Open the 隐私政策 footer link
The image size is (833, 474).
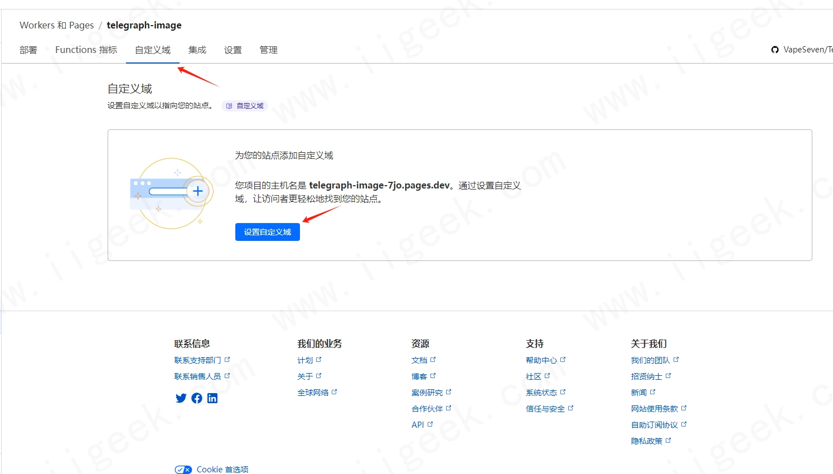(x=651, y=441)
